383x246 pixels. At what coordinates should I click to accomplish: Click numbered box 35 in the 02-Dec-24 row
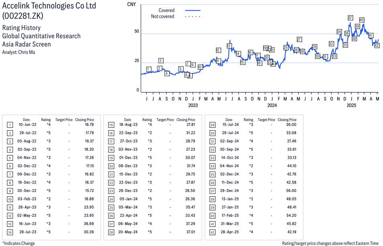pos(212,175)
